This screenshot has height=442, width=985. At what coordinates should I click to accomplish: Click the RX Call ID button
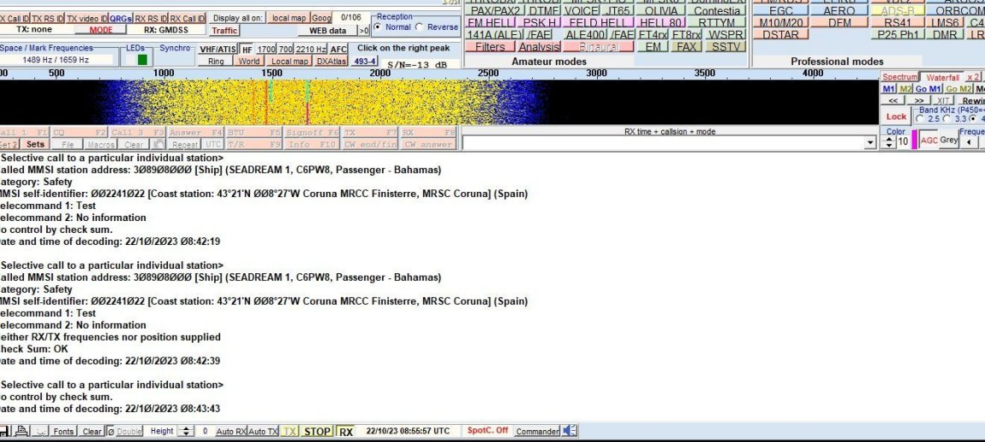(x=188, y=18)
